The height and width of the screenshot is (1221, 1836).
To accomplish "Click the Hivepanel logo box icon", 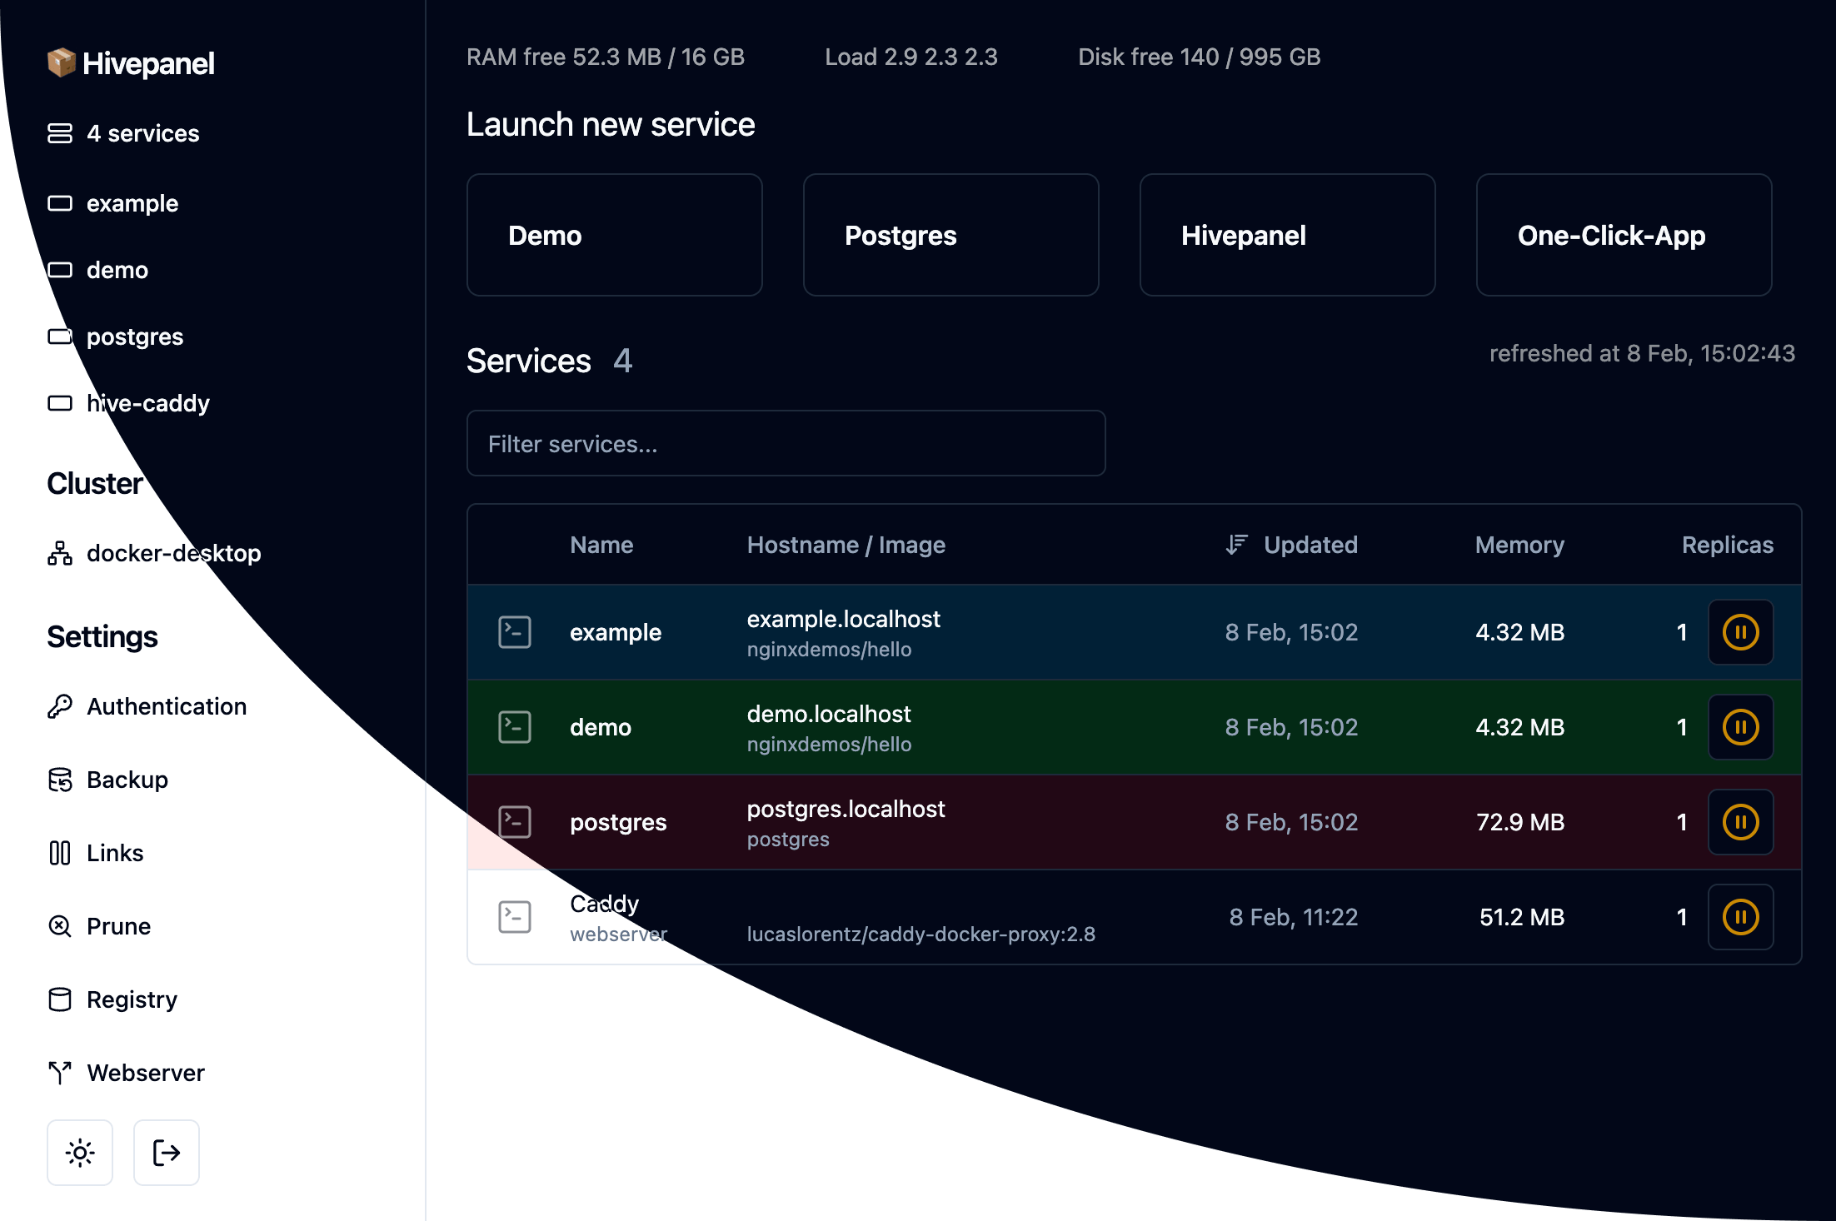I will (62, 62).
